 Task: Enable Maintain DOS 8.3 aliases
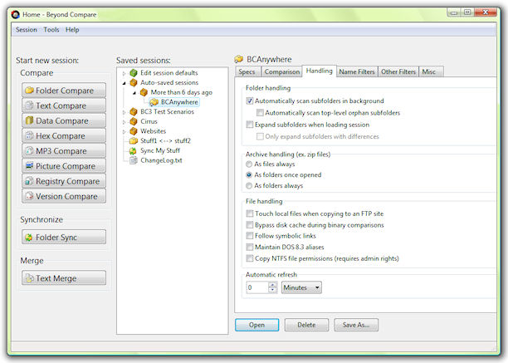250,247
